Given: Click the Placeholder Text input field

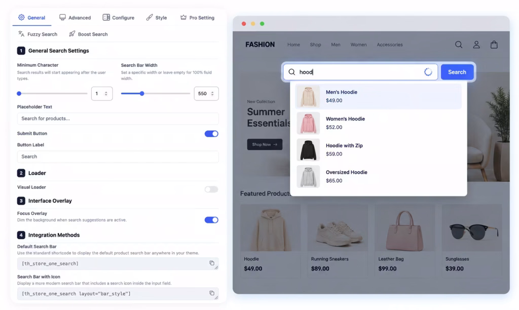Looking at the screenshot, I should coord(118,119).
